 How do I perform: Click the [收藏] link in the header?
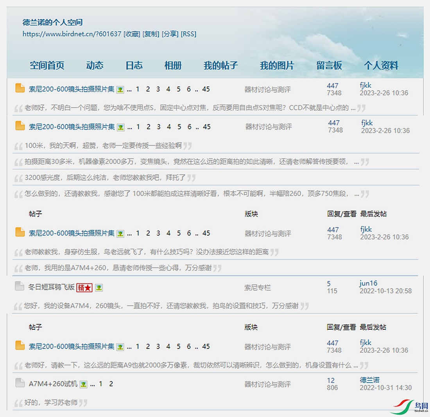coord(132,34)
